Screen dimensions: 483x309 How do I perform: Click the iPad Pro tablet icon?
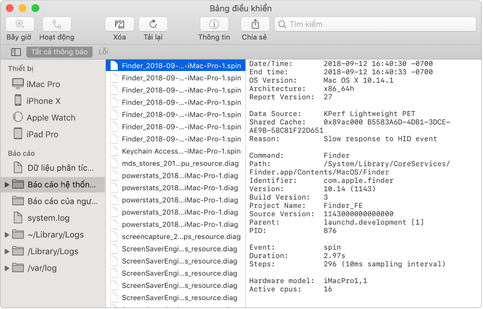coord(18,134)
